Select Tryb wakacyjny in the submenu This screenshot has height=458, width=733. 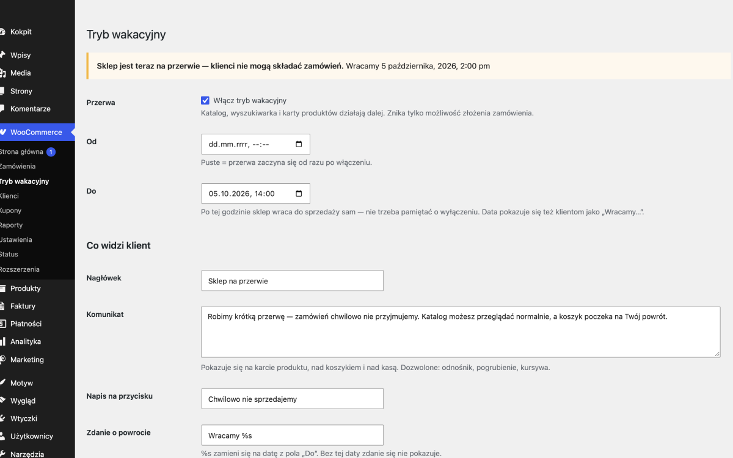[24, 181]
